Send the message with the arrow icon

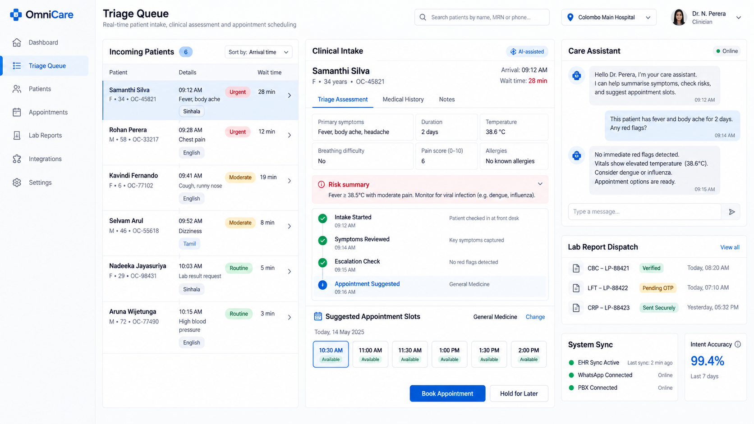click(731, 212)
